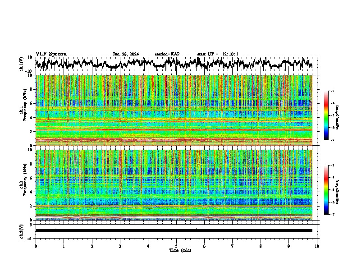Click the "10" tick of ch.1(V) axis
The width and height of the screenshot is (357, 276).
pyautogui.click(x=30, y=57)
